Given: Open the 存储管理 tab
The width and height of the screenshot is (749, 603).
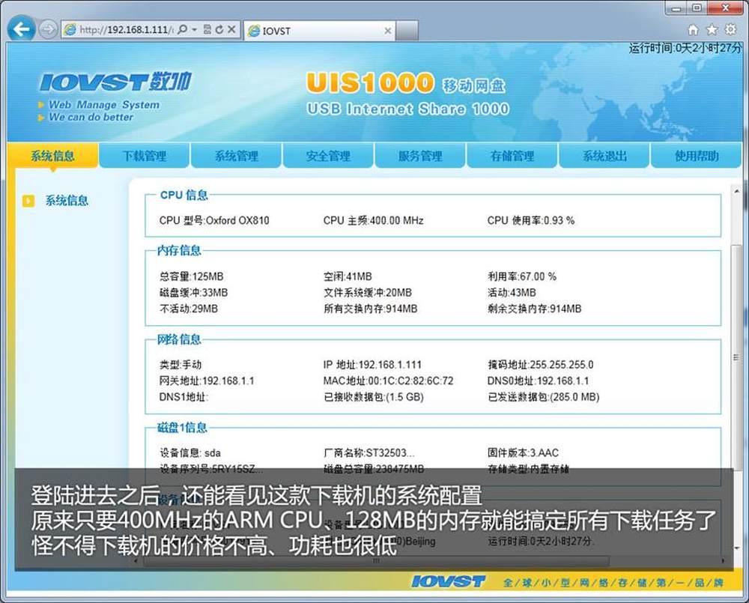Looking at the screenshot, I should [x=512, y=156].
